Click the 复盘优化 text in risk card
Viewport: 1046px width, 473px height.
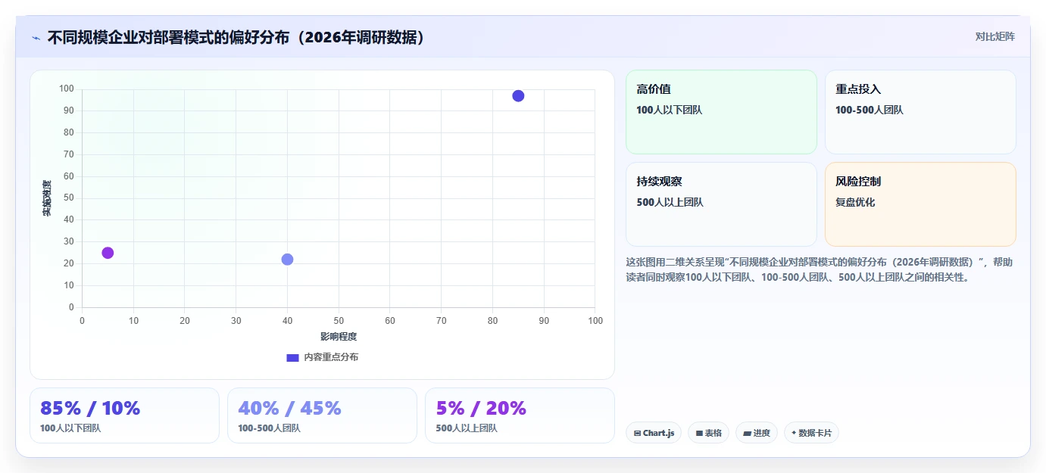855,203
